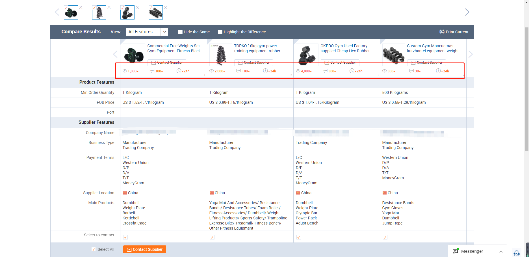
Task: Open OKPRO Gym Used Factory product link
Action: [345, 48]
